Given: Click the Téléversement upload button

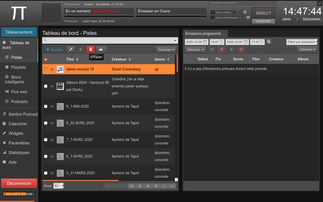Looking at the screenshot, I should coord(19,32).
